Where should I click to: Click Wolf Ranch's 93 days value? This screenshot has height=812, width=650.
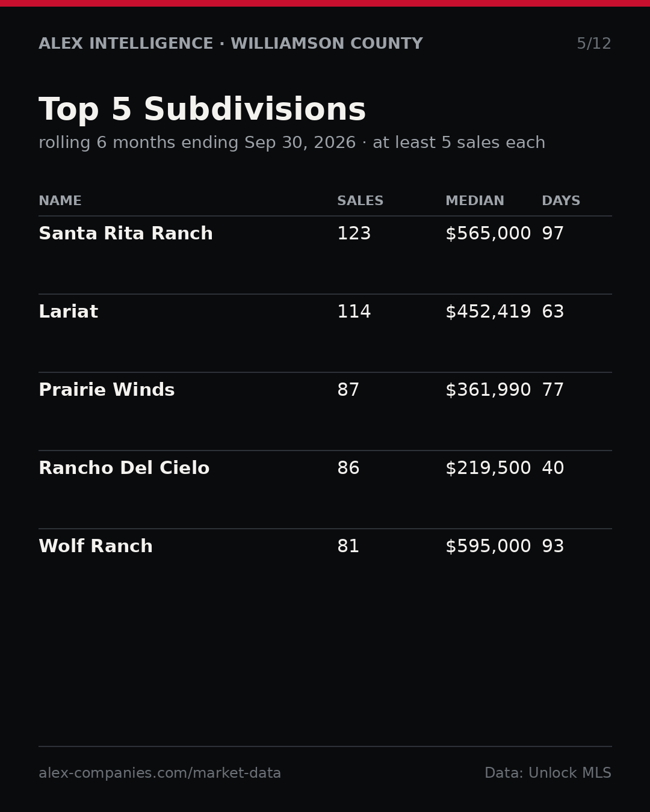pyautogui.click(x=552, y=547)
